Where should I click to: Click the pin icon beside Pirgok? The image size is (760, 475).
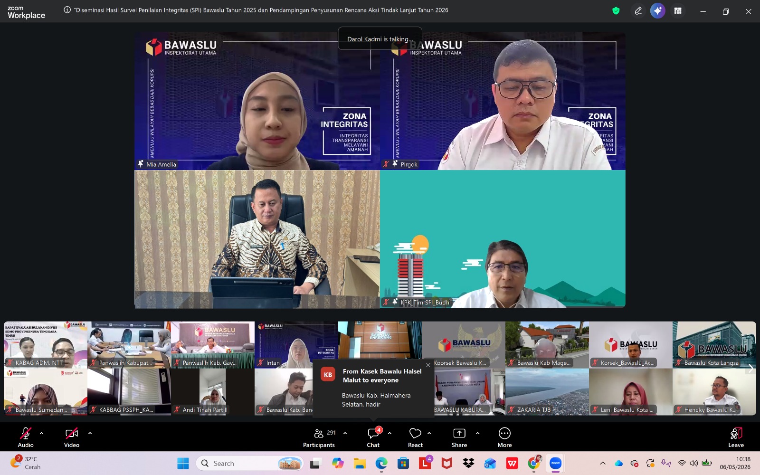tap(395, 164)
